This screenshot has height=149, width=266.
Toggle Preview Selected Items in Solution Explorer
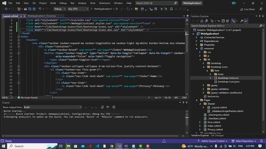(x=246, y=21)
